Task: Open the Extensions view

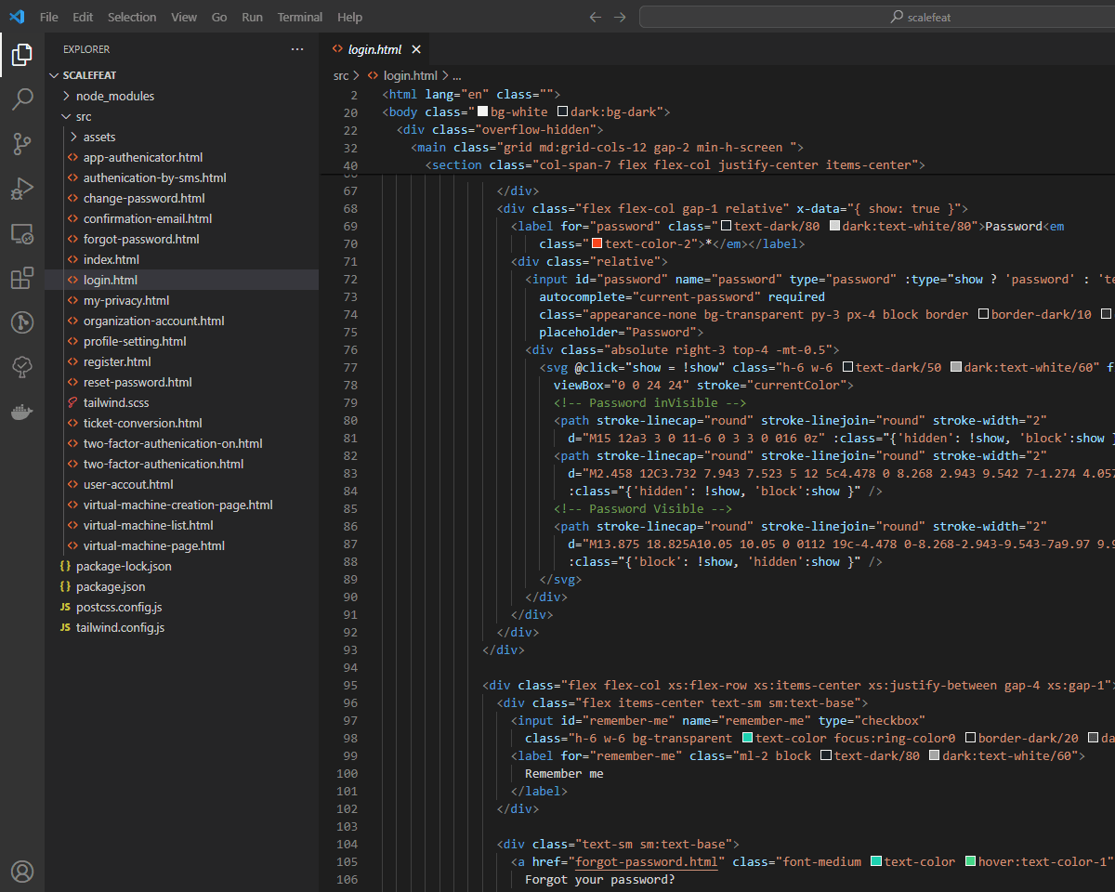Action: [x=22, y=279]
